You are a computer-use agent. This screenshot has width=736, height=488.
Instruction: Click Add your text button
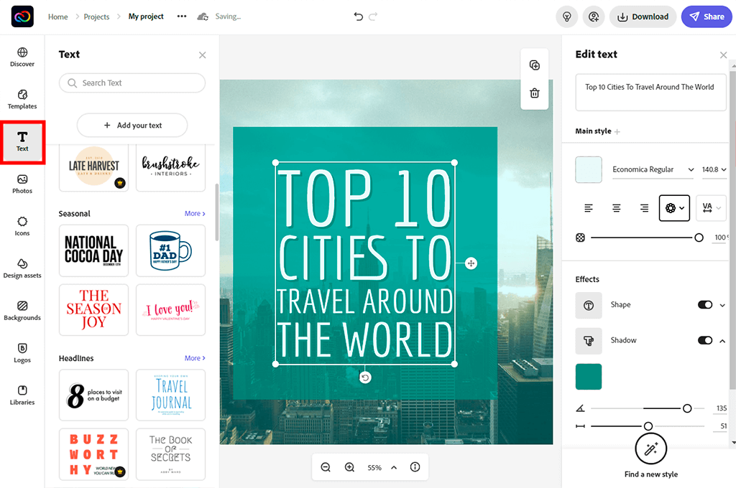[x=132, y=125]
